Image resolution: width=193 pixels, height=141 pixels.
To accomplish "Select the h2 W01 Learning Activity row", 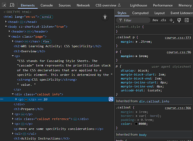I will pos(58,46).
